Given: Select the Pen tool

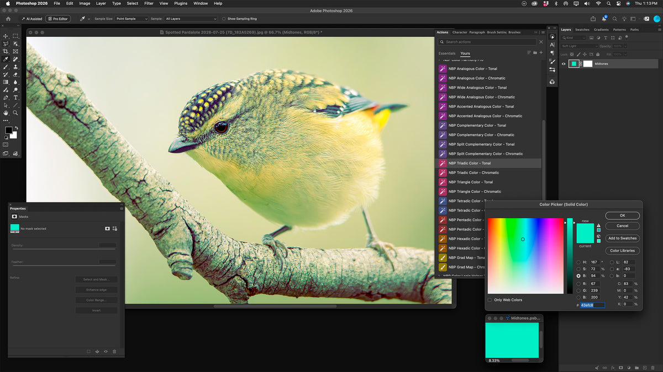Looking at the screenshot, I should (x=6, y=98).
